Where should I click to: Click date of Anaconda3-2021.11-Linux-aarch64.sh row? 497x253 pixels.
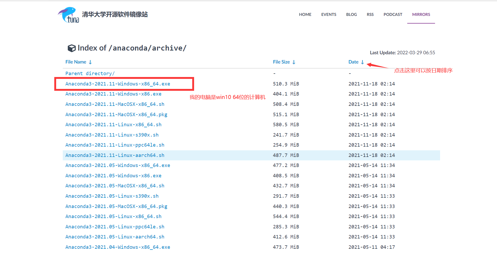point(371,155)
